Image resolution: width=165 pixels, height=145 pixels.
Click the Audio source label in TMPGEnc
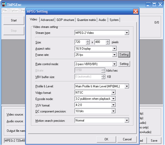coord(15,121)
